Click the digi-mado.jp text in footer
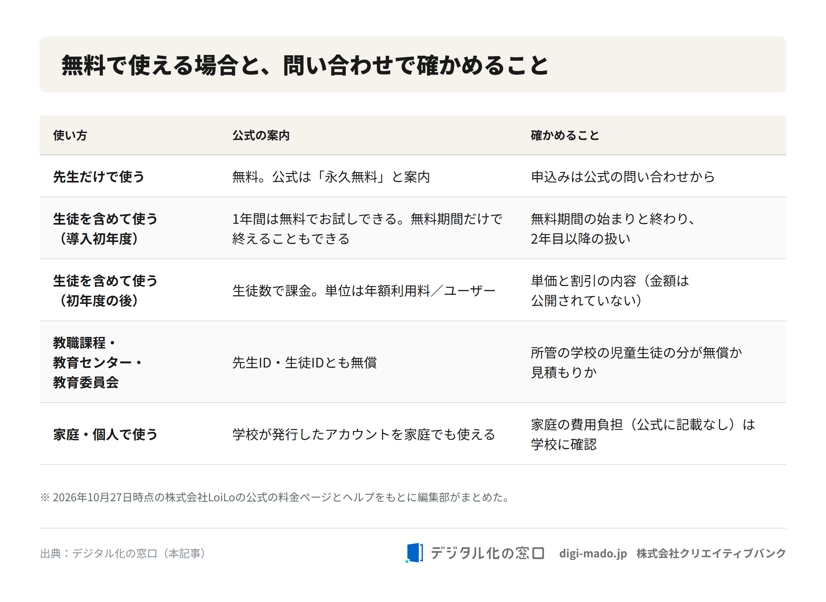Screen dimensions: 826x602 pyautogui.click(x=593, y=553)
